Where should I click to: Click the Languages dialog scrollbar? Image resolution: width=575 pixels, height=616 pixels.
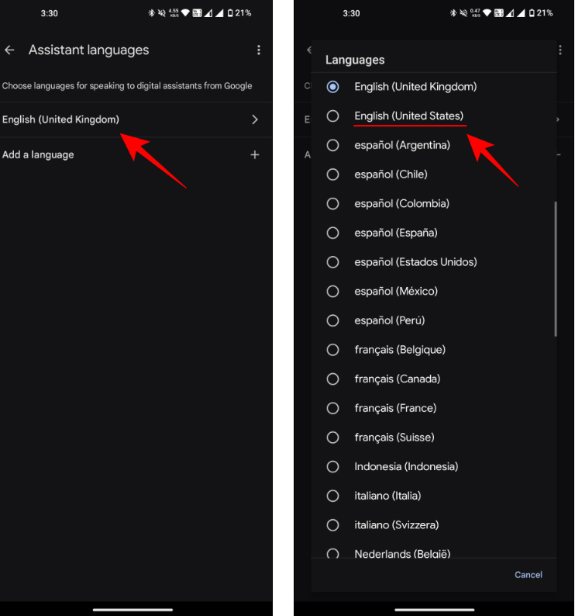[555, 268]
